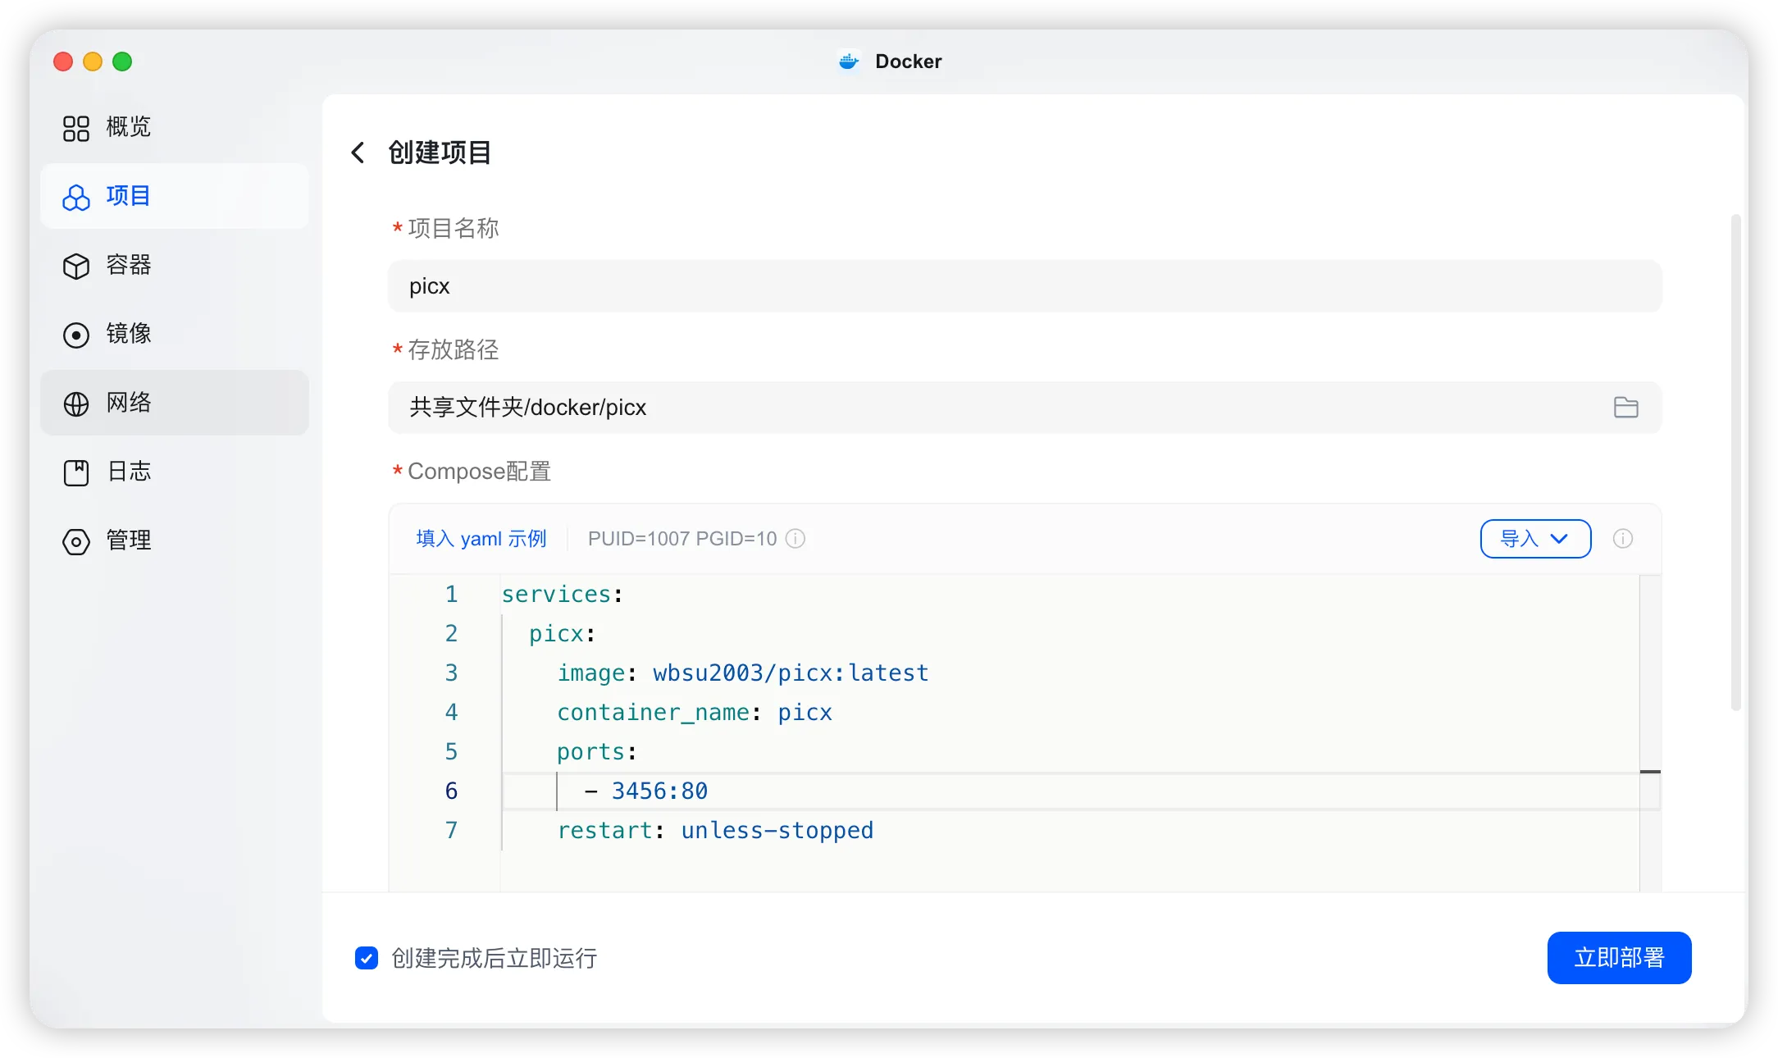Click the services: line in editor
The height and width of the screenshot is (1058, 1778).
563,595
